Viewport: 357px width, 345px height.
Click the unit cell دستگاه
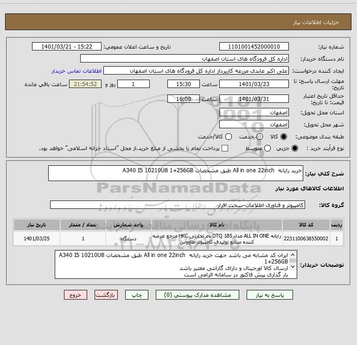[128, 238]
